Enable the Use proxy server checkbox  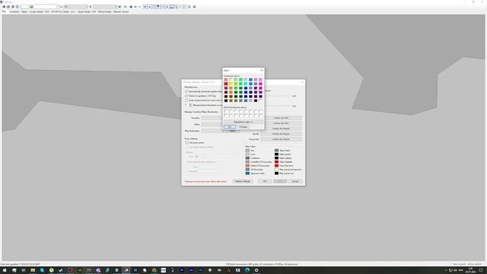pos(186,142)
